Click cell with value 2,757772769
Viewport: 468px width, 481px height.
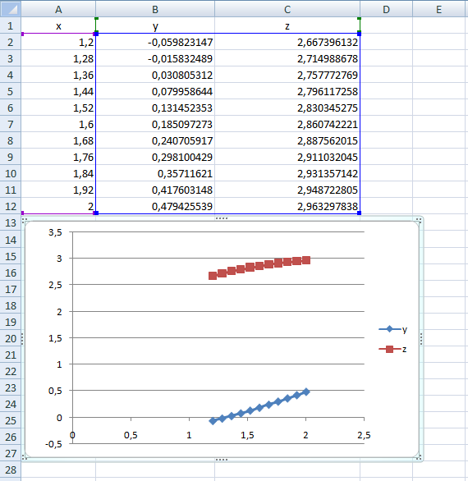tap(287, 75)
